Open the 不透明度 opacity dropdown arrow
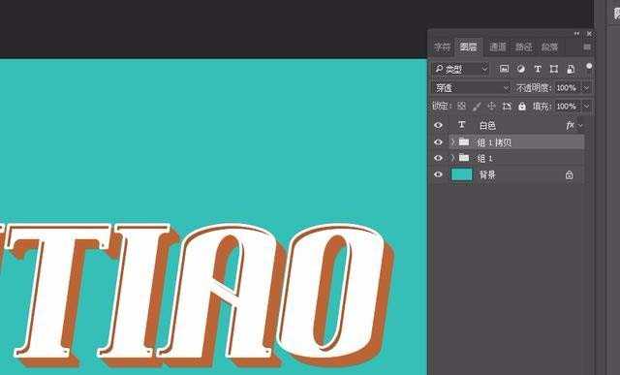This screenshot has width=620, height=375. 586,87
